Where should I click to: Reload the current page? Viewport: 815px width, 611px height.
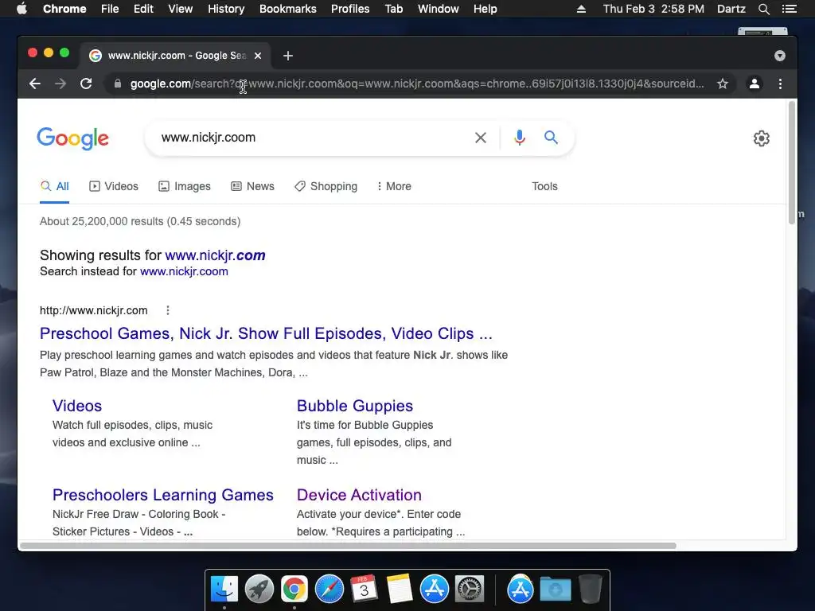[86, 84]
